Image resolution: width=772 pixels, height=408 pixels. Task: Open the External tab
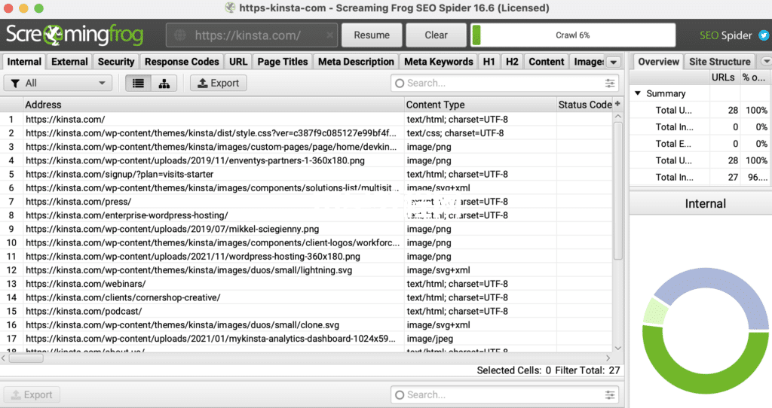point(69,62)
